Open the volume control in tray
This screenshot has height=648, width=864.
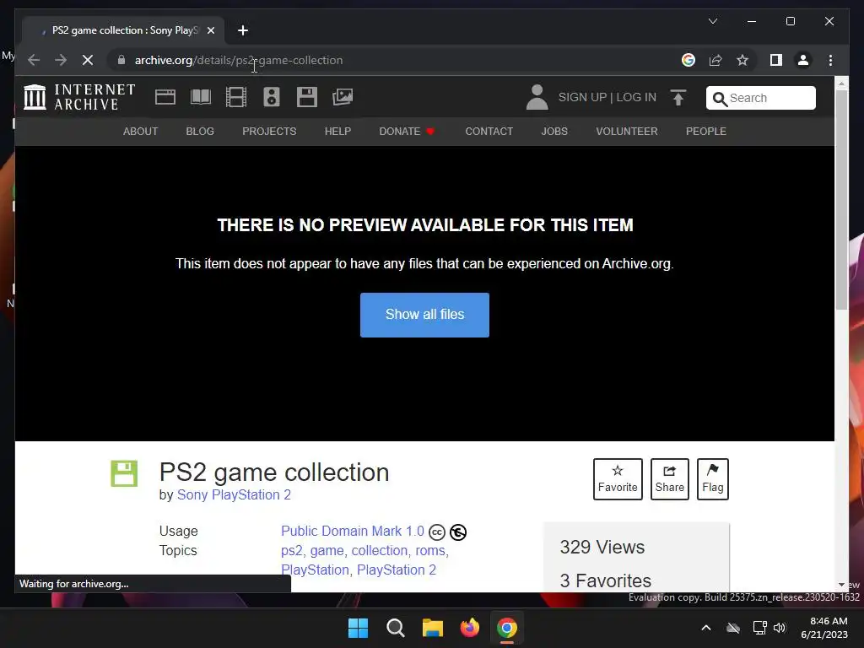[779, 628]
